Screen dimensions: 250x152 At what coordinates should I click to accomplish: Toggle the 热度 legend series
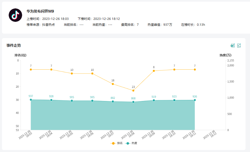(131, 143)
